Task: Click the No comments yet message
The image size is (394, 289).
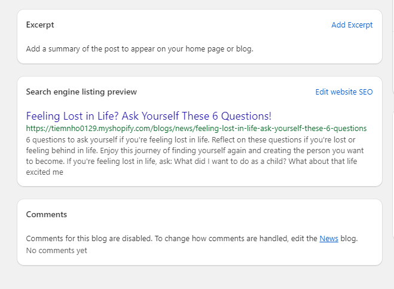Action: tap(57, 251)
